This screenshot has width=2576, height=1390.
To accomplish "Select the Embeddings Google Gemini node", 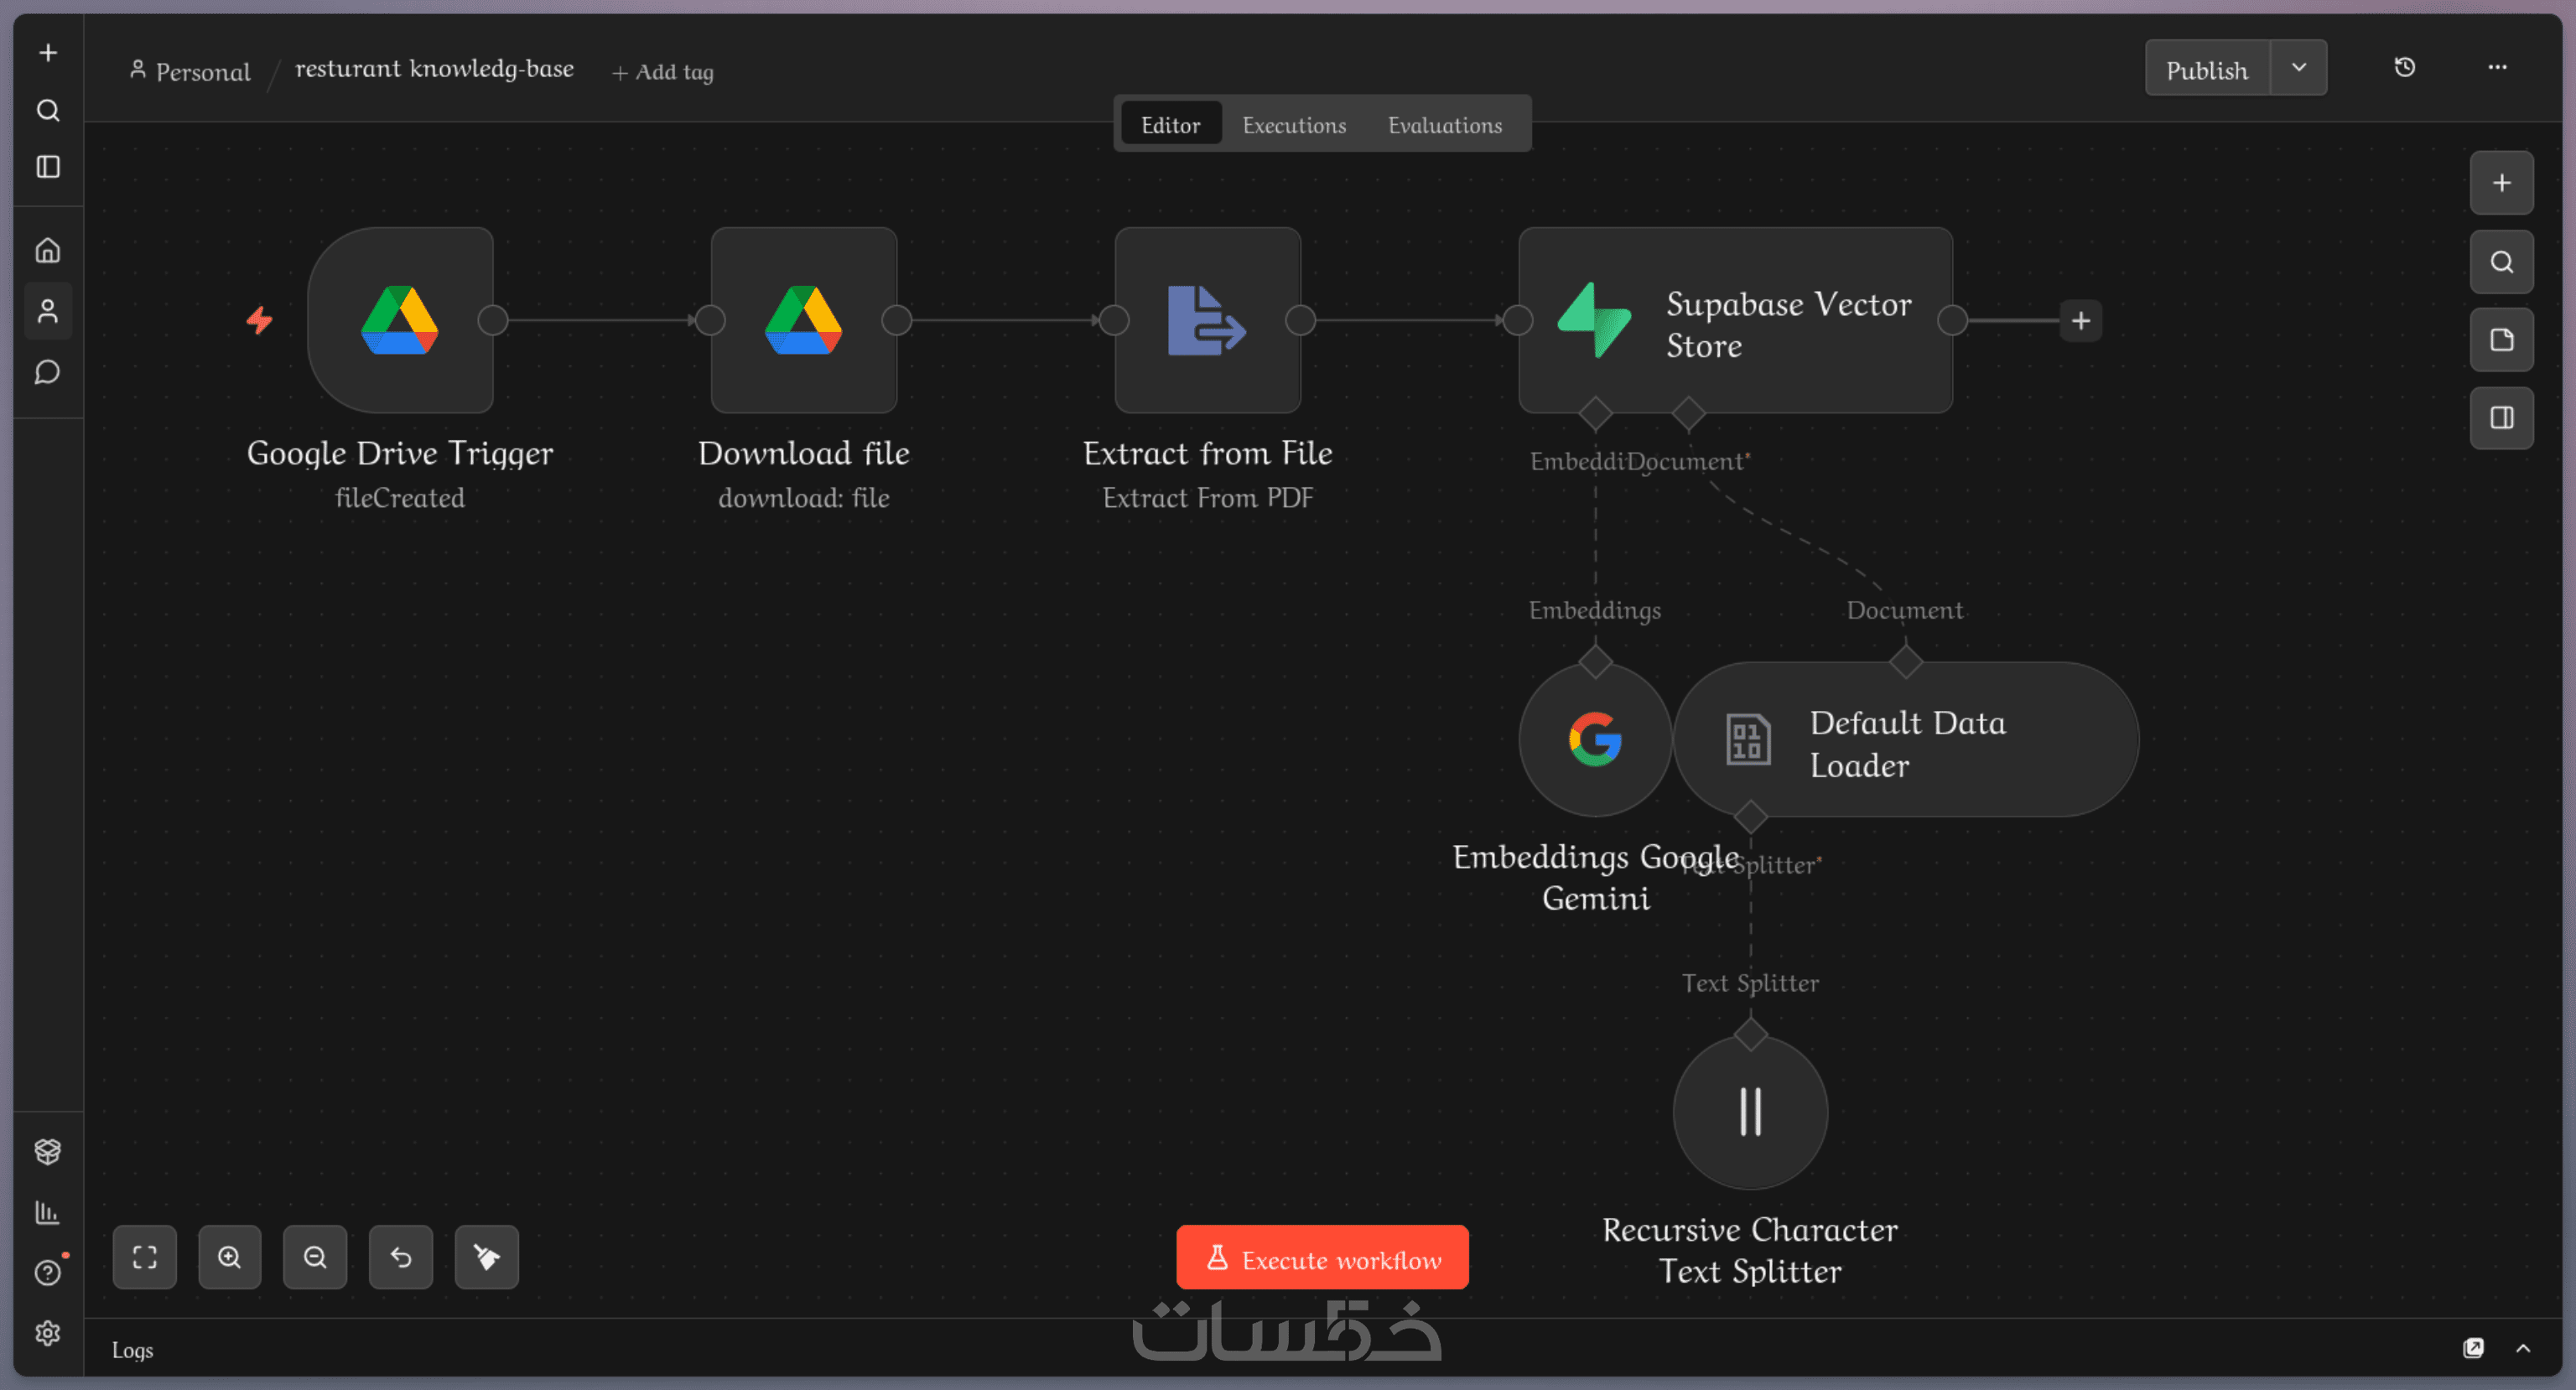I will [1594, 740].
